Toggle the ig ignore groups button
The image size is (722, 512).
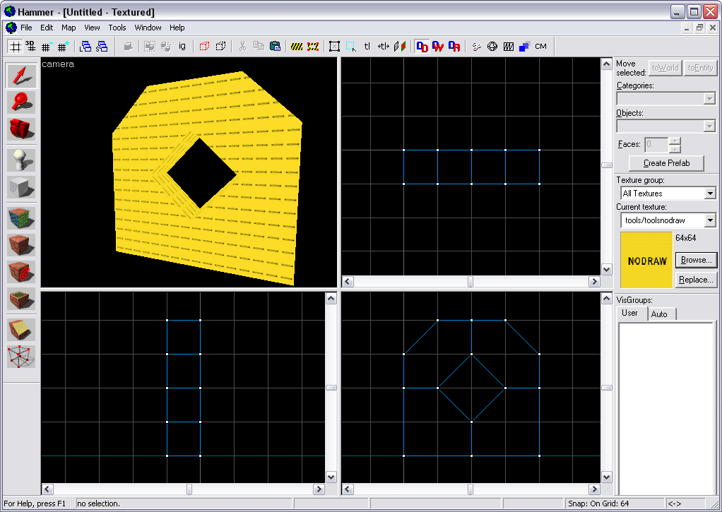pyautogui.click(x=182, y=47)
